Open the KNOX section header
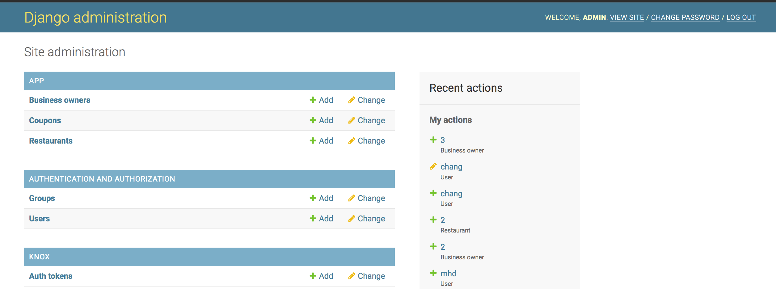The width and height of the screenshot is (776, 289). [39, 257]
